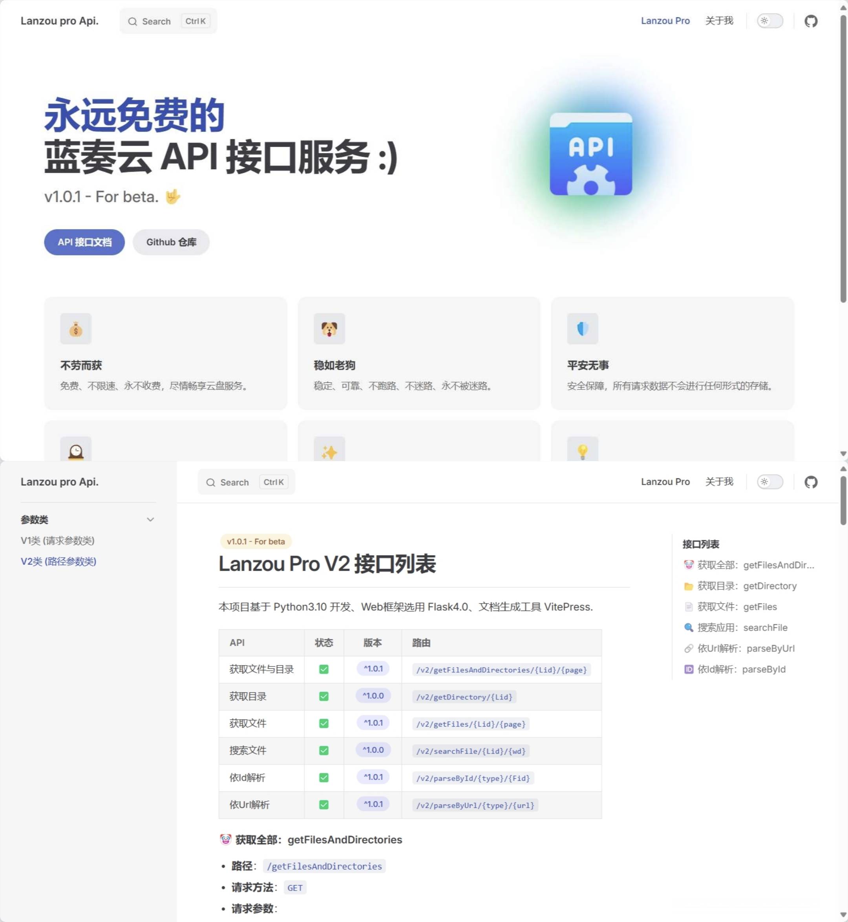Collapse the 参数类 sidebar section chevron

pos(150,520)
